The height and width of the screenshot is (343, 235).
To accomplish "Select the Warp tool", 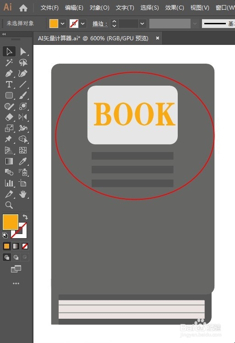I will (23, 128).
